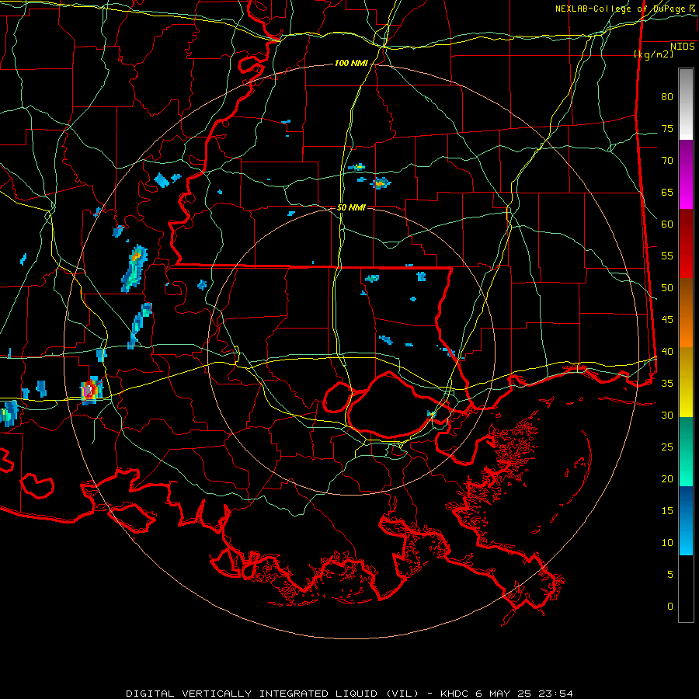
Task: Click the scale value 65
Action: pyautogui.click(x=667, y=192)
